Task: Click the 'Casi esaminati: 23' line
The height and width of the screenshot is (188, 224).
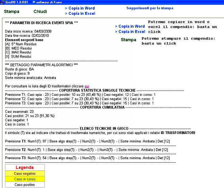Action: pyautogui.click(x=19, y=112)
